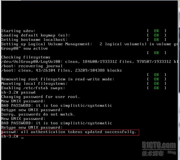
Task: Select the 51CTO.com watermark logo
Action: (x=159, y=145)
